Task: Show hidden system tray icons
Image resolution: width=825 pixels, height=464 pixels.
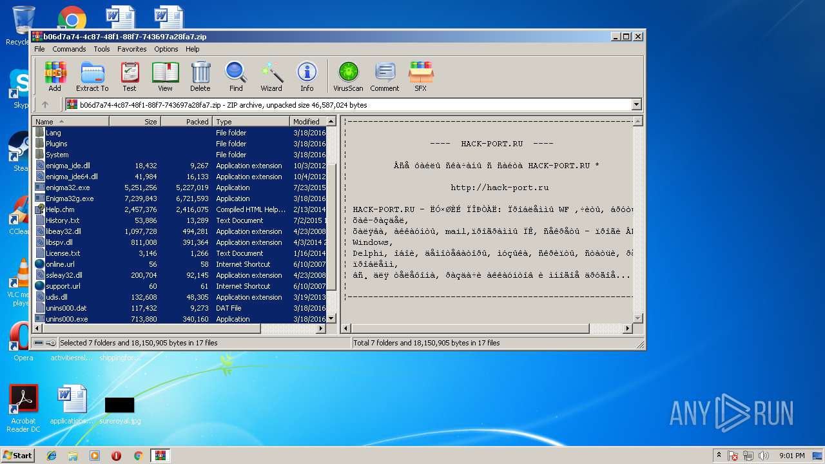Action: 718,456
